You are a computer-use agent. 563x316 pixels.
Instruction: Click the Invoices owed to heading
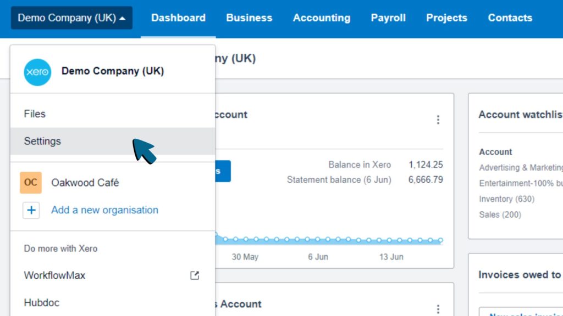[x=520, y=275]
